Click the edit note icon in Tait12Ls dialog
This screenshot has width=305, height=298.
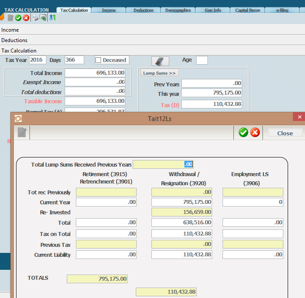[x=22, y=133]
